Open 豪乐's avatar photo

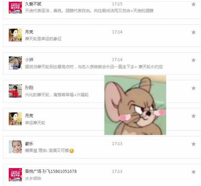[x=15, y=147]
